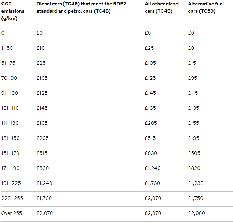Click the £1,750 alternative fuel rate
This screenshot has height=223, width=233.
[196, 198]
